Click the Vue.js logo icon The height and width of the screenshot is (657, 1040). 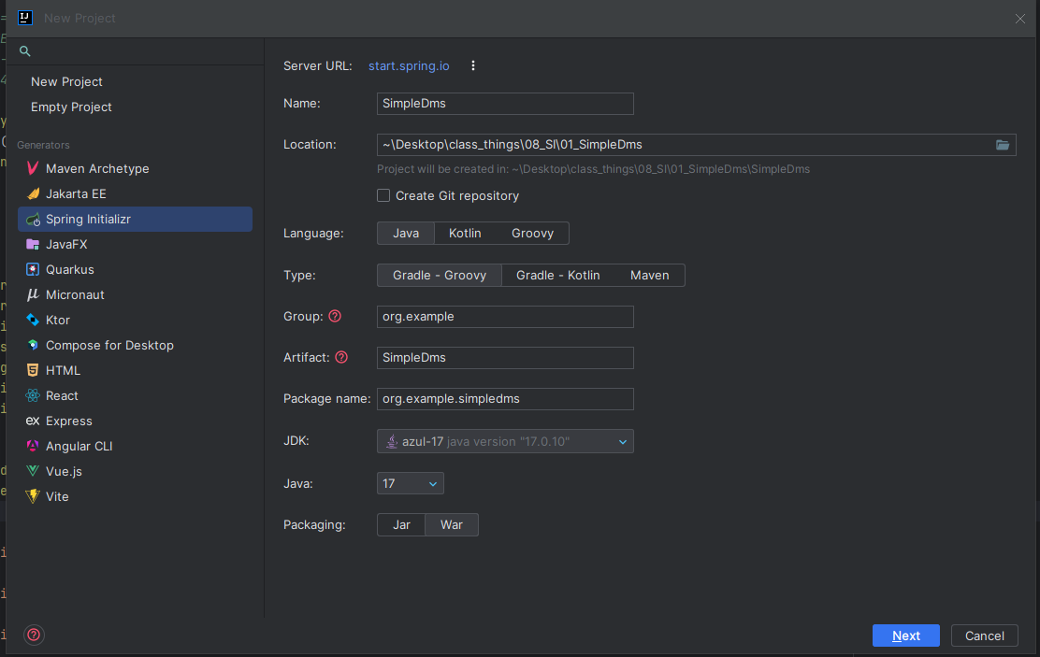click(33, 471)
